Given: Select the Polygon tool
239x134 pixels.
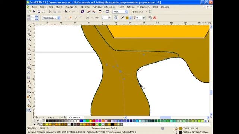Looking at the screenshot, I should point(29,63).
